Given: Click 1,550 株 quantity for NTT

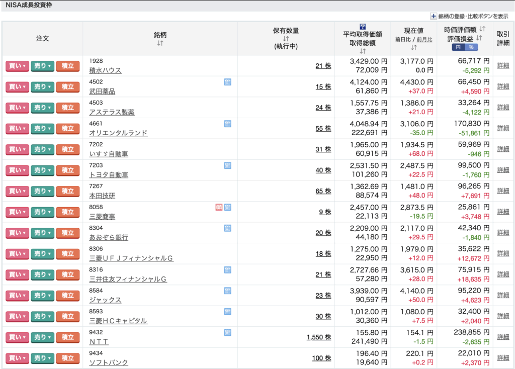Looking at the screenshot, I should coord(319,337).
